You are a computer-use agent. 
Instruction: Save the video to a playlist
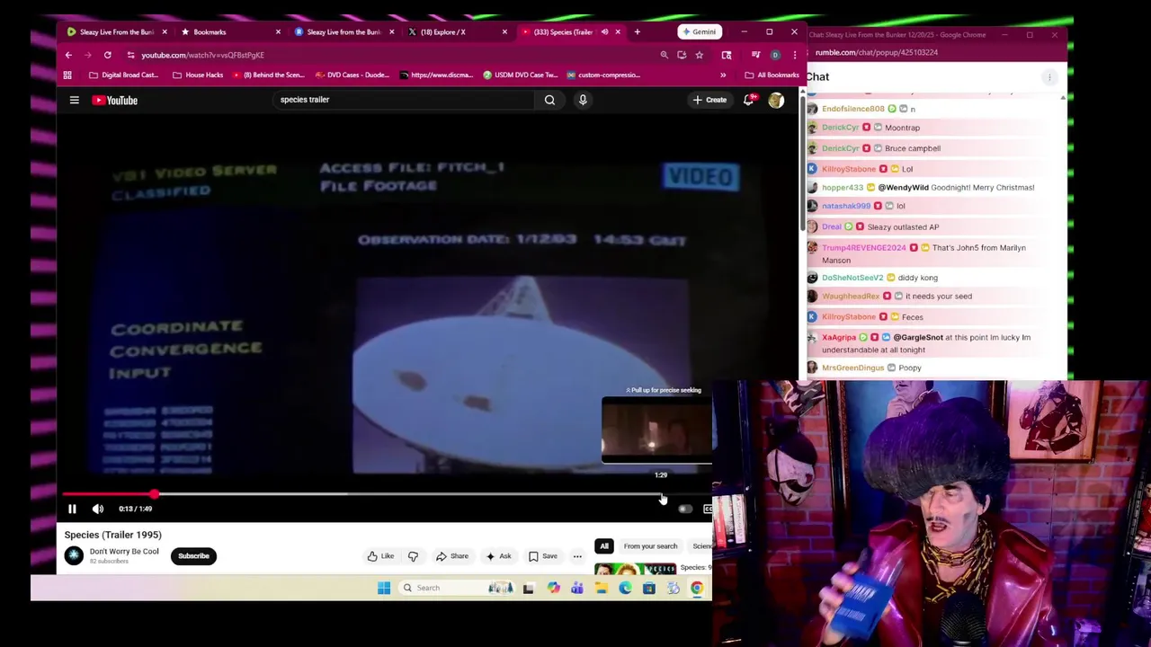543,556
